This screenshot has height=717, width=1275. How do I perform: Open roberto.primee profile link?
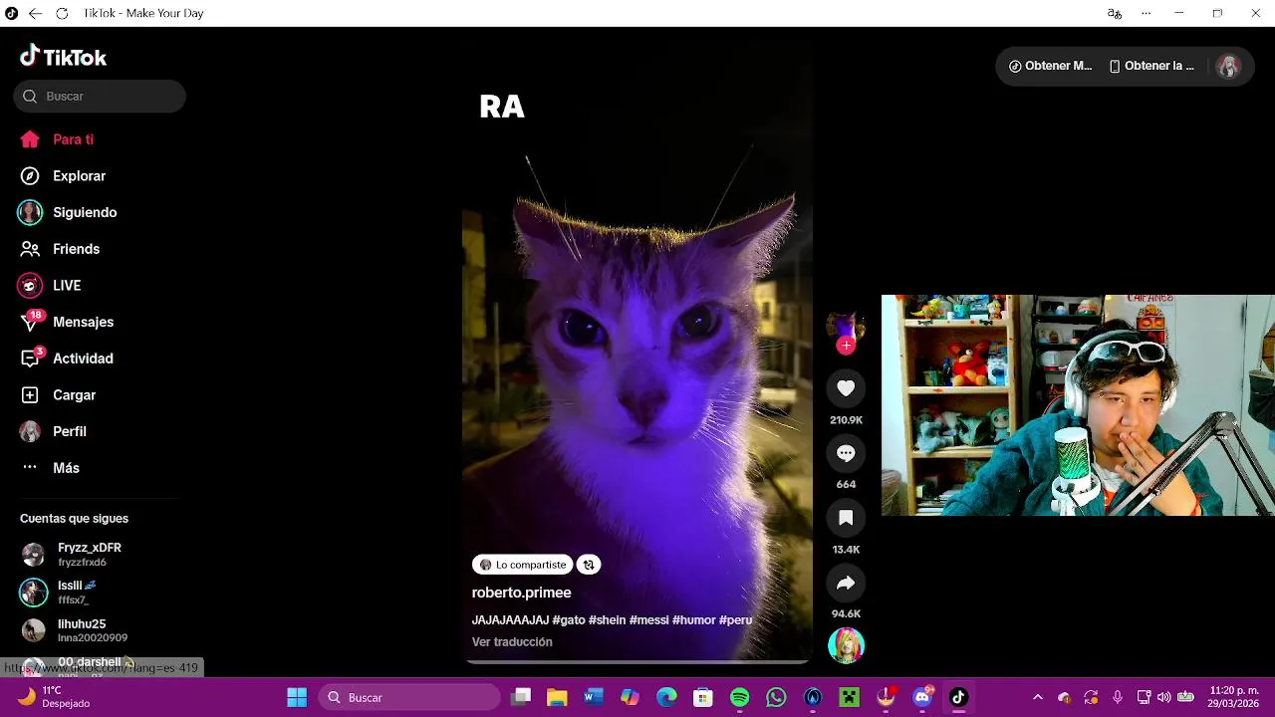[521, 593]
